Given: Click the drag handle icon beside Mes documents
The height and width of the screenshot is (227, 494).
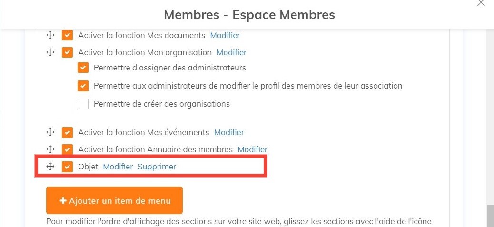Looking at the screenshot, I should [x=50, y=35].
